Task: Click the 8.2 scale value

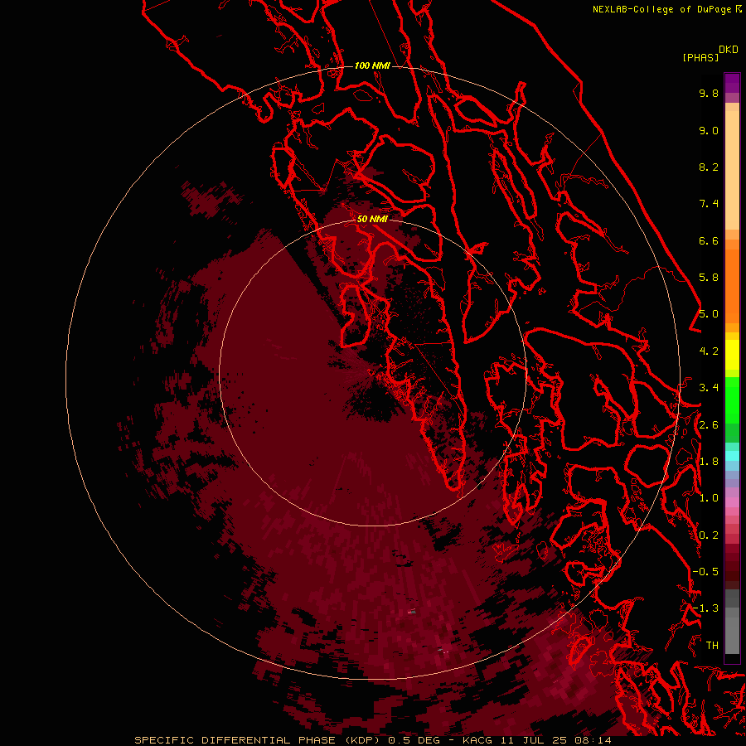Action: click(709, 167)
